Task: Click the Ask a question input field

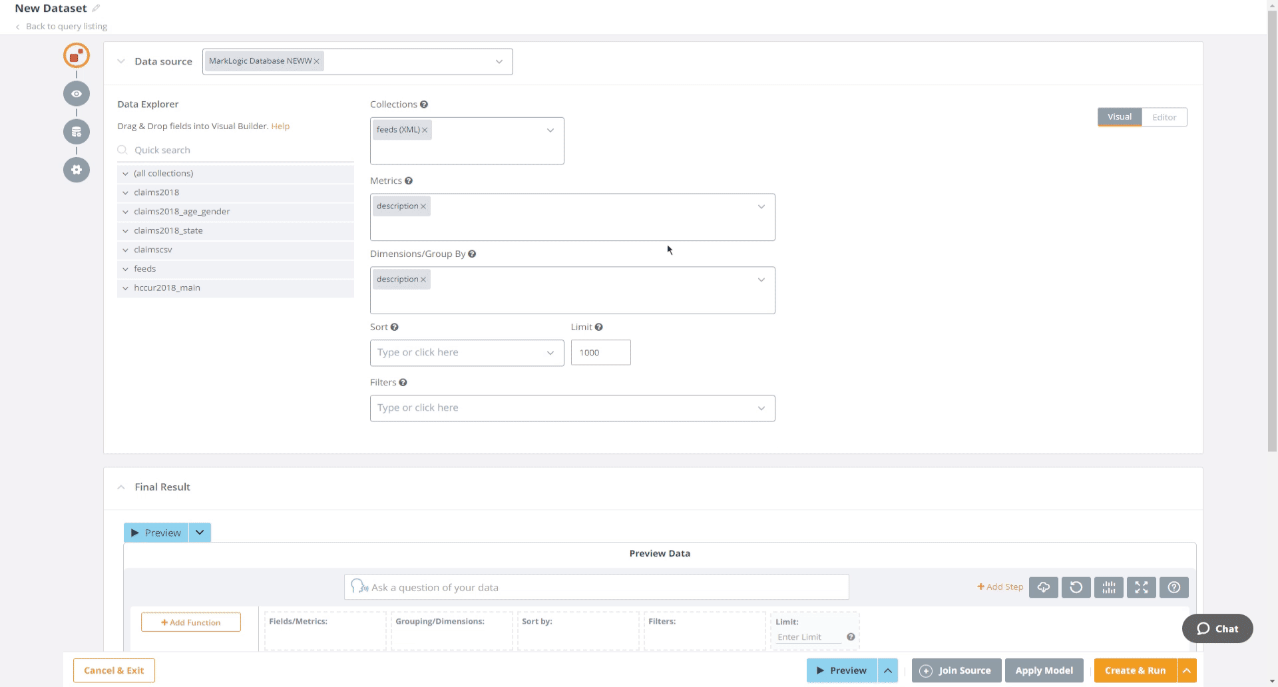Action: tap(596, 587)
